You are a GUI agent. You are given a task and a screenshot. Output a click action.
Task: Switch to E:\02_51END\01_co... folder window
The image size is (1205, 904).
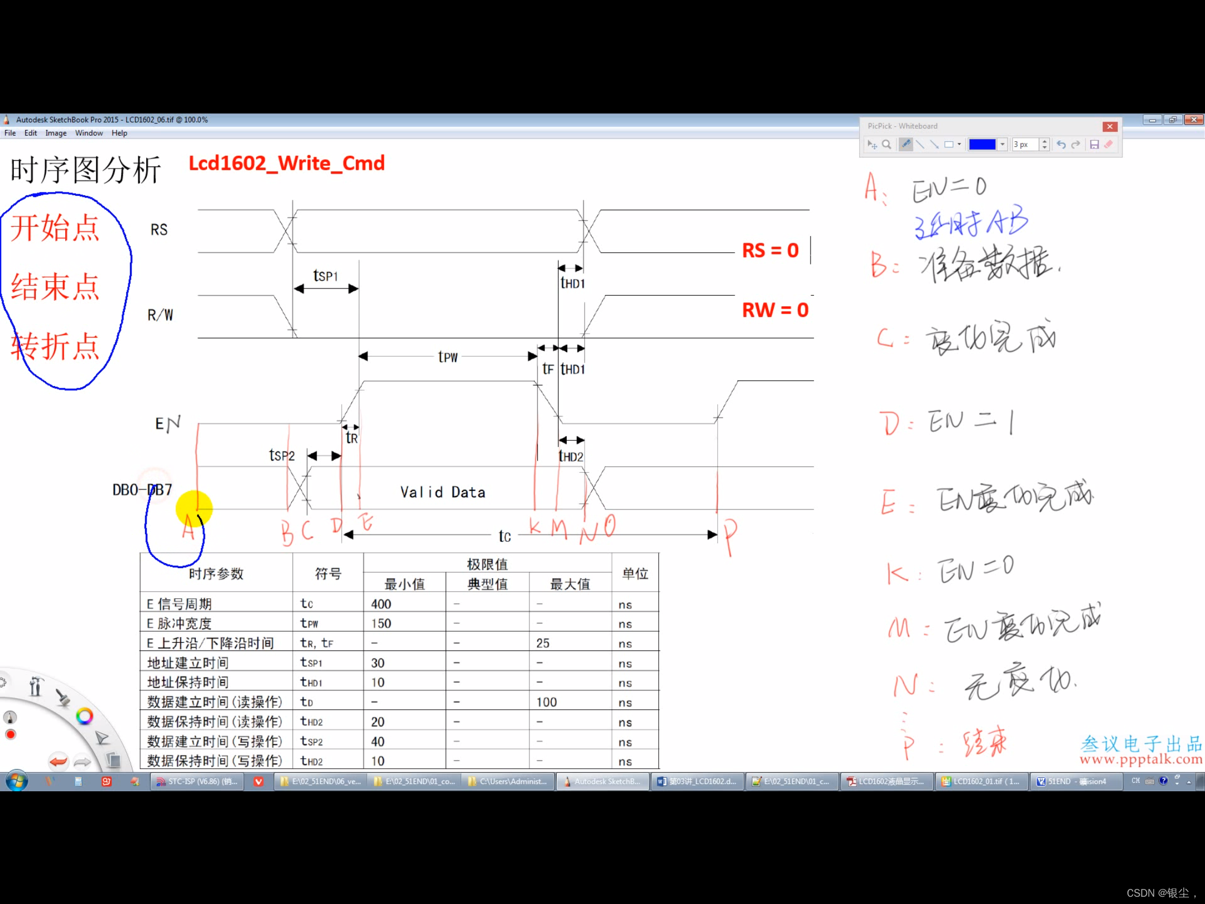click(414, 782)
